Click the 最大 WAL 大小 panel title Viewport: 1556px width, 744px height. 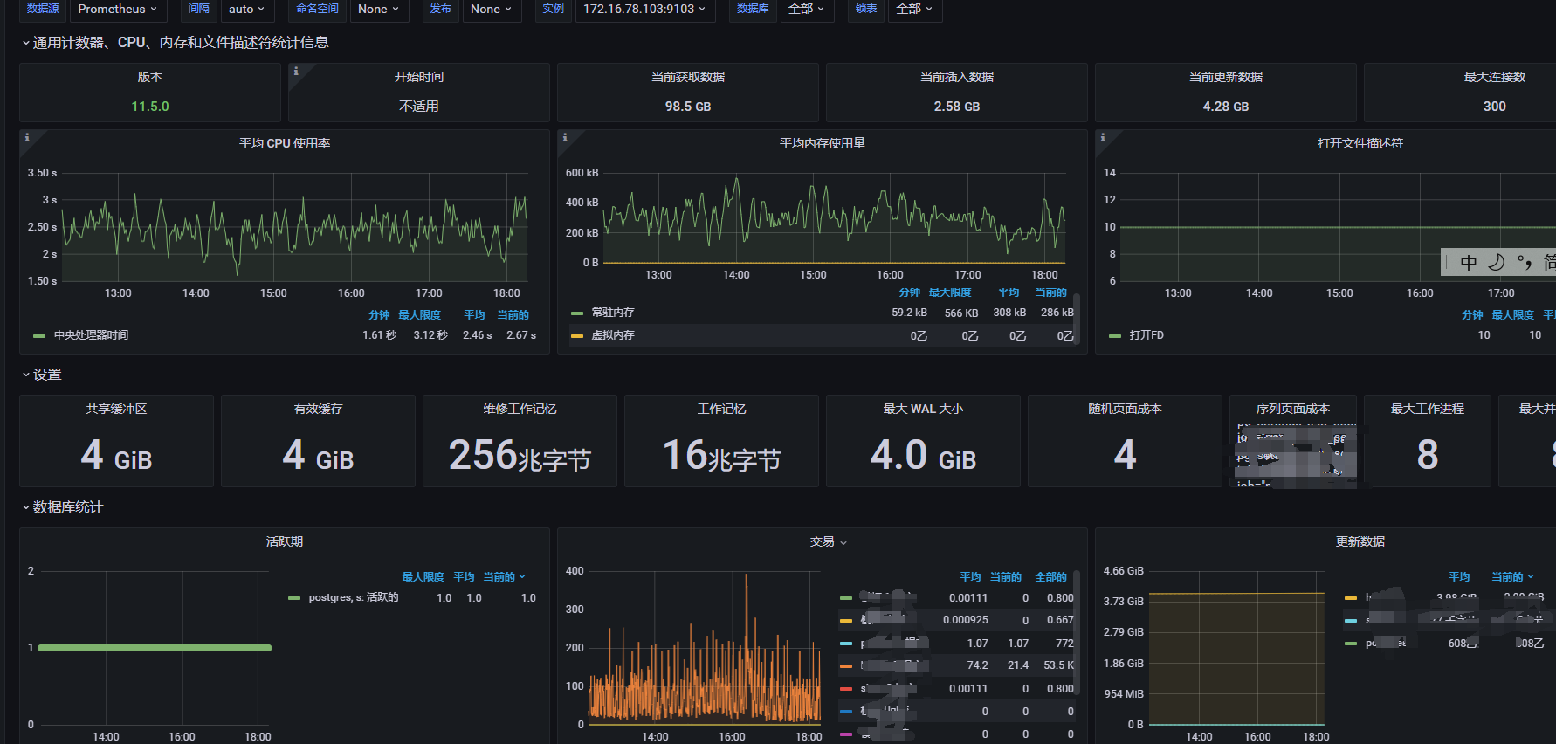[923, 409]
